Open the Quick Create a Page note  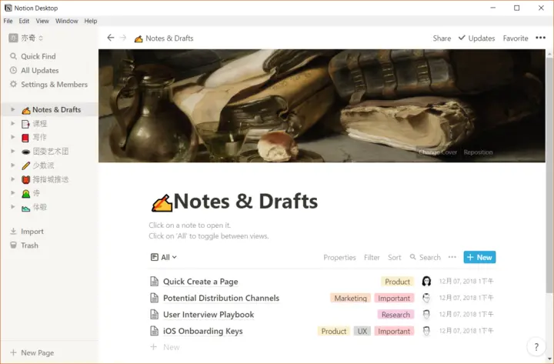pos(200,282)
